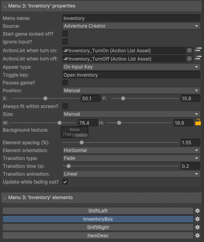Open ActionList editor icon beside turn off field
The height and width of the screenshot is (242, 204).
(x=198, y=58)
